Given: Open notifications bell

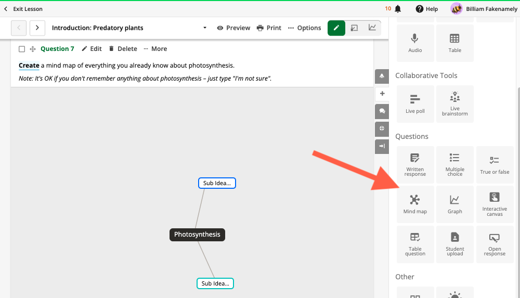Looking at the screenshot, I should [398, 9].
